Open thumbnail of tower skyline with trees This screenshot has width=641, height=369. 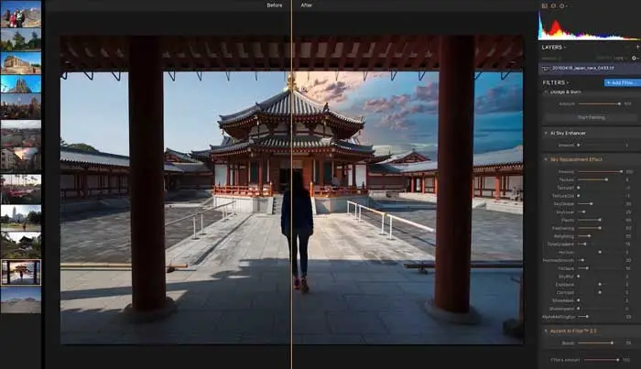click(21, 217)
